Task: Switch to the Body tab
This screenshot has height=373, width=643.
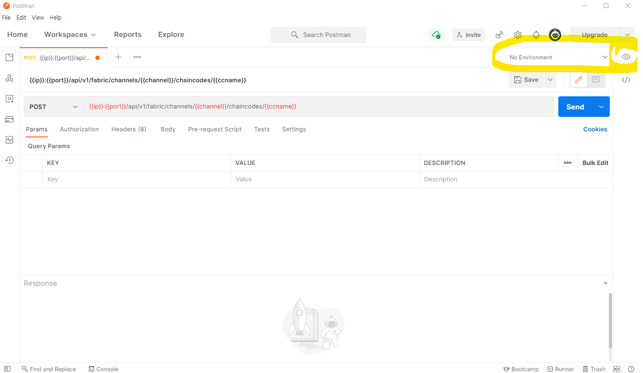Action: pyautogui.click(x=168, y=129)
